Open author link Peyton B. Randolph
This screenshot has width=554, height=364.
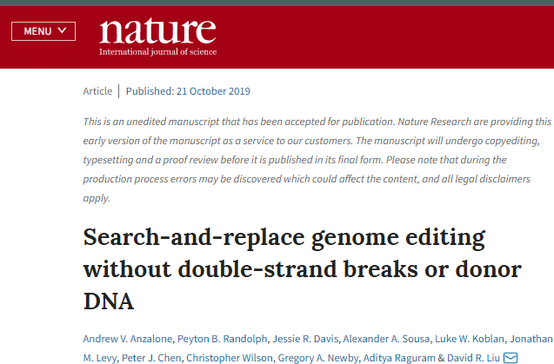(x=223, y=339)
